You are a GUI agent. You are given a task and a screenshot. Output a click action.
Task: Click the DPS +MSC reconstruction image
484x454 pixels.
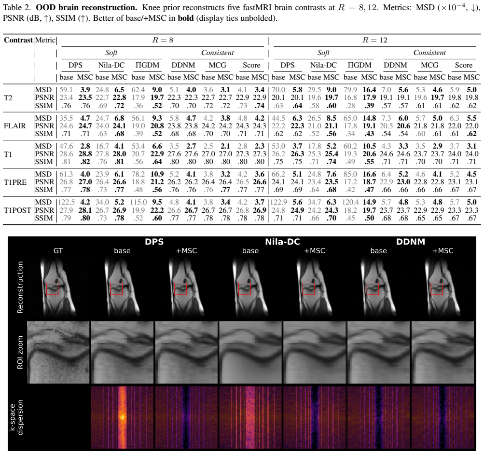click(186, 288)
